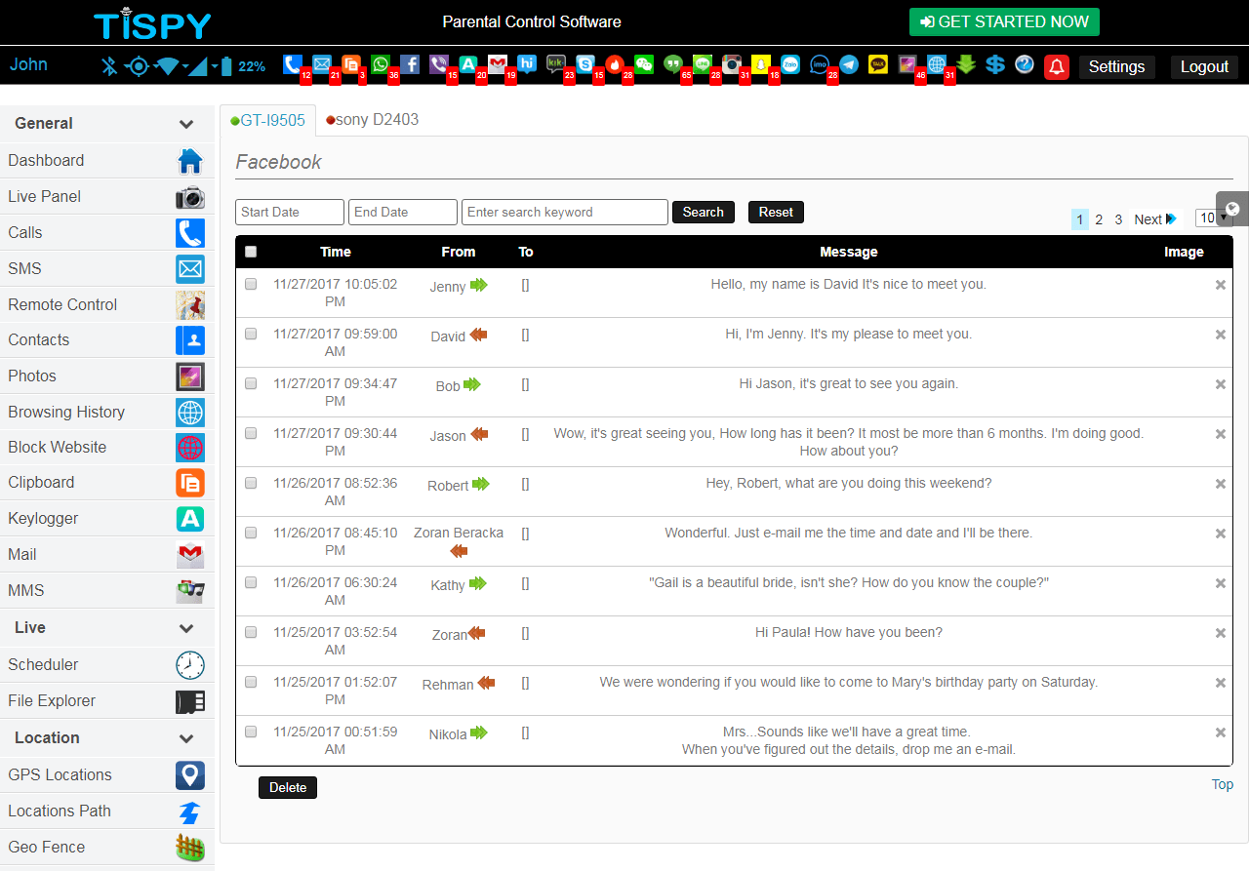Switch to the sony D2403 device tab
This screenshot has height=871, width=1249.
coord(372,120)
